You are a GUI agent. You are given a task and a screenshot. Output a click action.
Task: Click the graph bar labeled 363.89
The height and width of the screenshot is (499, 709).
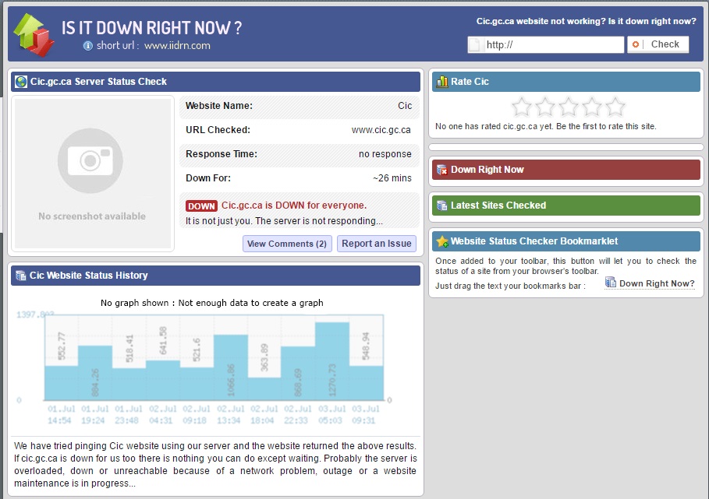pyautogui.click(x=264, y=389)
